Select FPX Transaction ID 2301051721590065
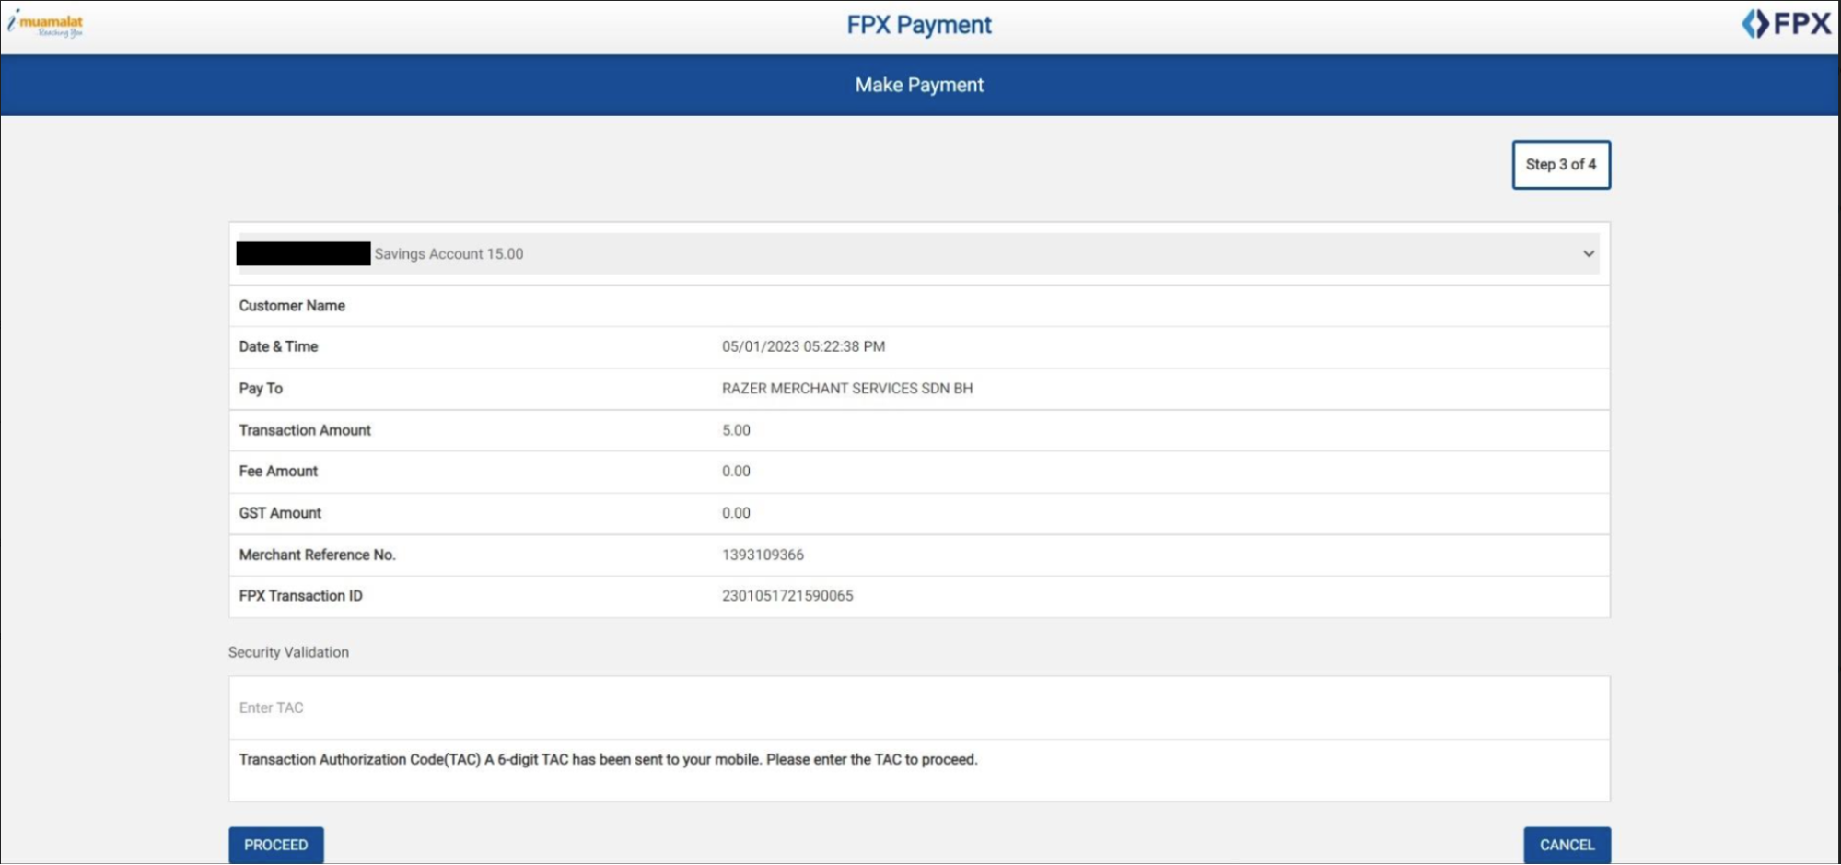This screenshot has width=1841, height=865. click(x=787, y=596)
